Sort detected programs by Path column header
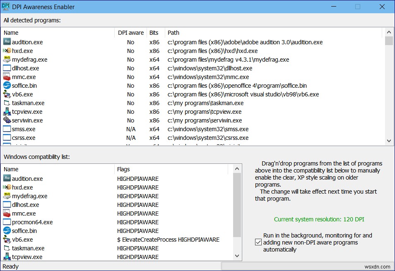This screenshot has height=271, width=395. click(x=274, y=33)
